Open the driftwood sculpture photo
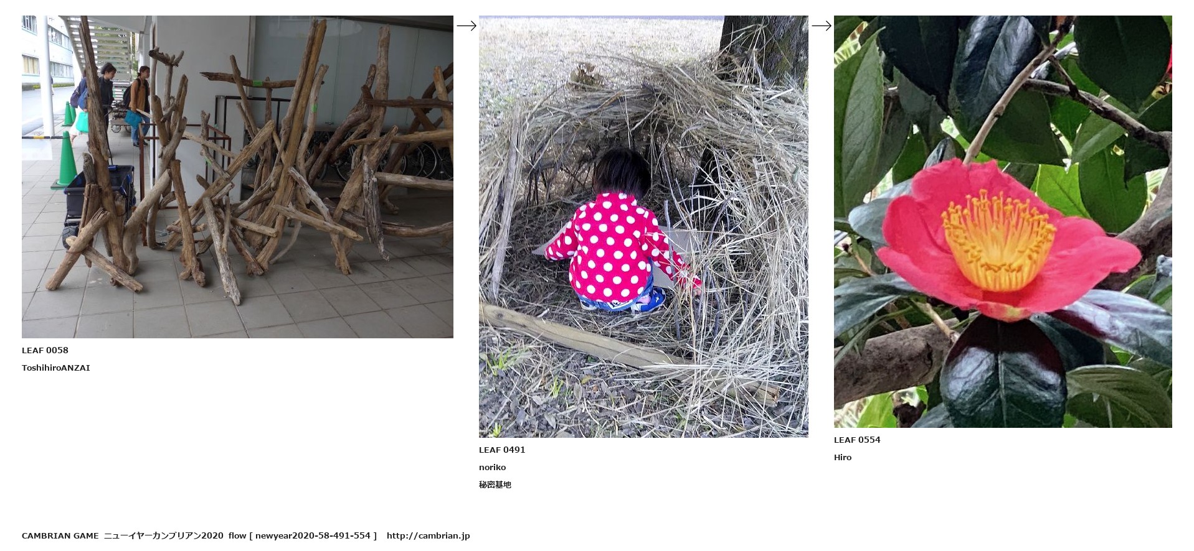Image resolution: width=1194 pixels, height=551 pixels. pos(237,177)
